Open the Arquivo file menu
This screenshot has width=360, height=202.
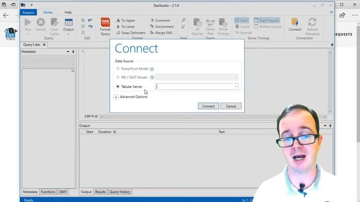(28, 12)
